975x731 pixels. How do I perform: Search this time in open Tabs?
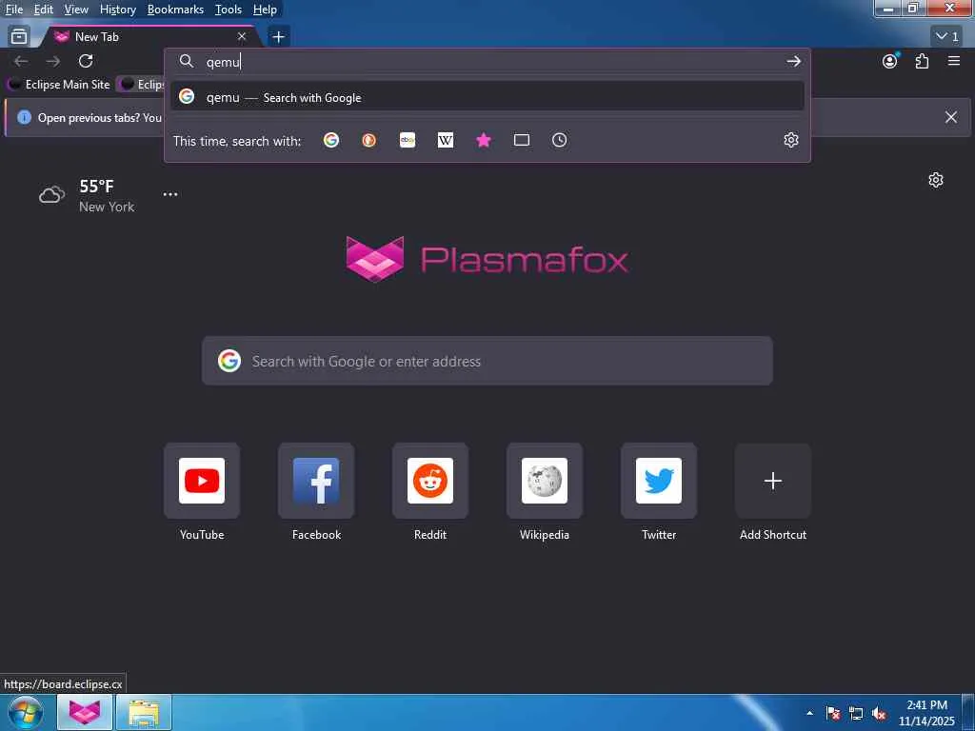(522, 140)
